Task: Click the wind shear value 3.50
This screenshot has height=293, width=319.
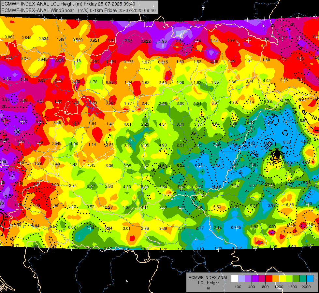Action: click(x=163, y=83)
